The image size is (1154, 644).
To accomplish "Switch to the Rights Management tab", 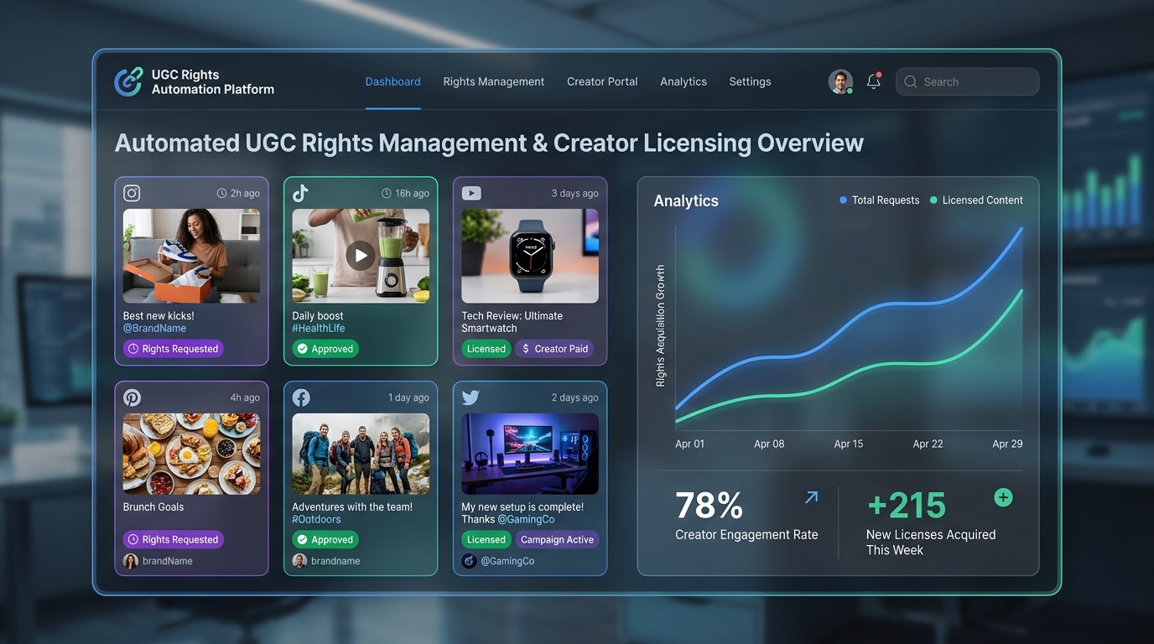I will [x=493, y=81].
